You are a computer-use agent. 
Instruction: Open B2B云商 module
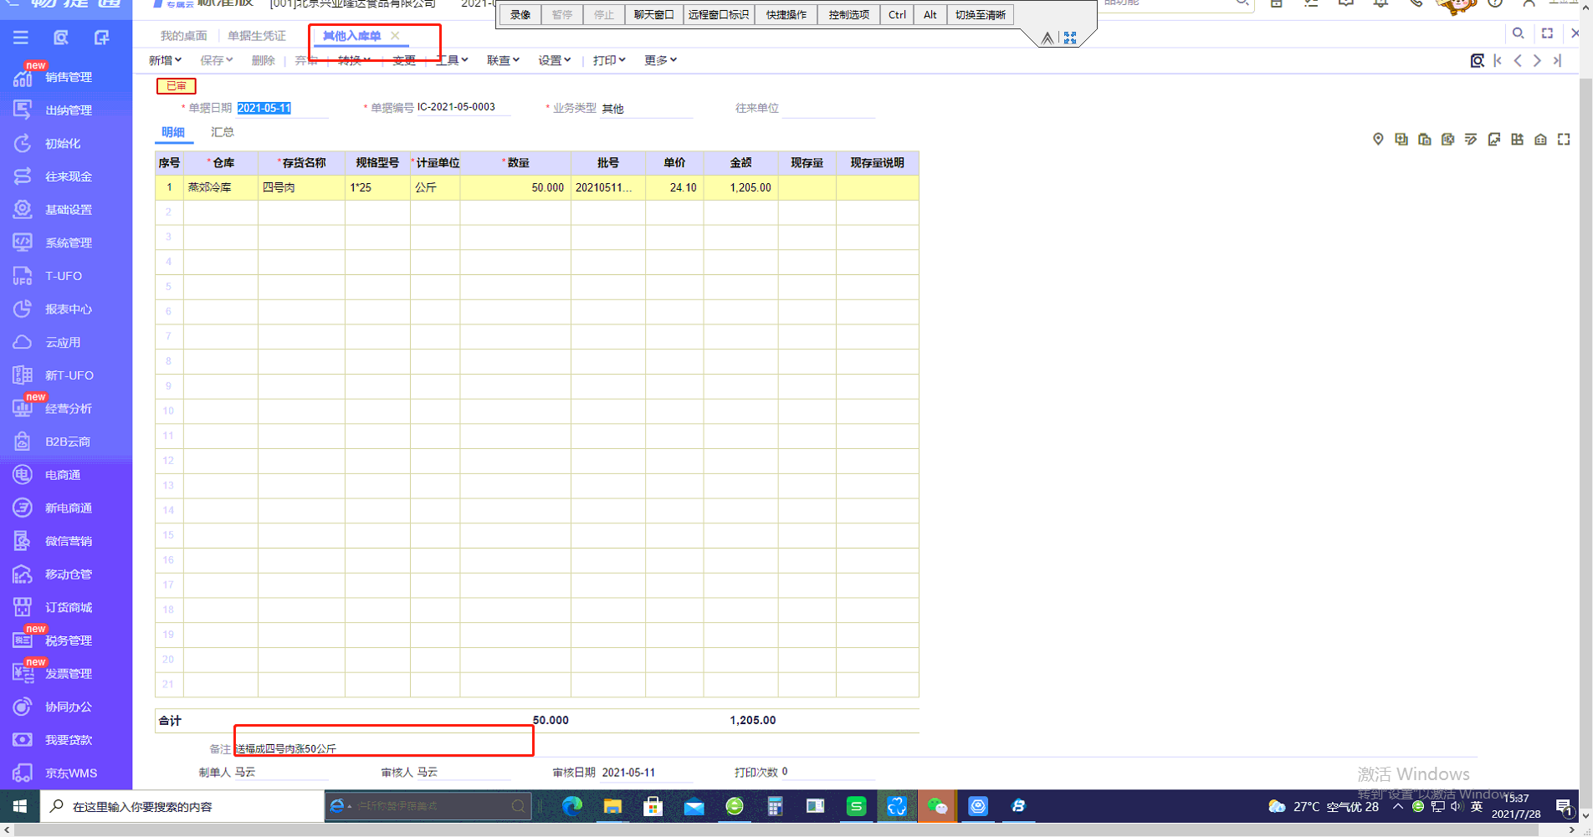[66, 441]
